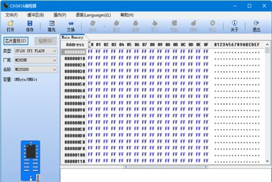Select address row 00000080

(75, 103)
